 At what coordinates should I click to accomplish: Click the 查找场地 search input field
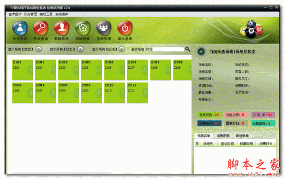[168, 49]
